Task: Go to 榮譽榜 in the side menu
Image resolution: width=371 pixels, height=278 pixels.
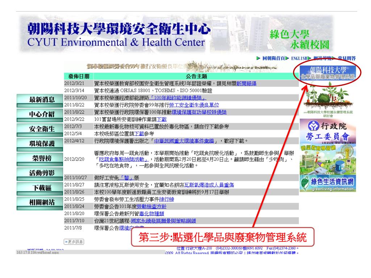Action: 40,159
